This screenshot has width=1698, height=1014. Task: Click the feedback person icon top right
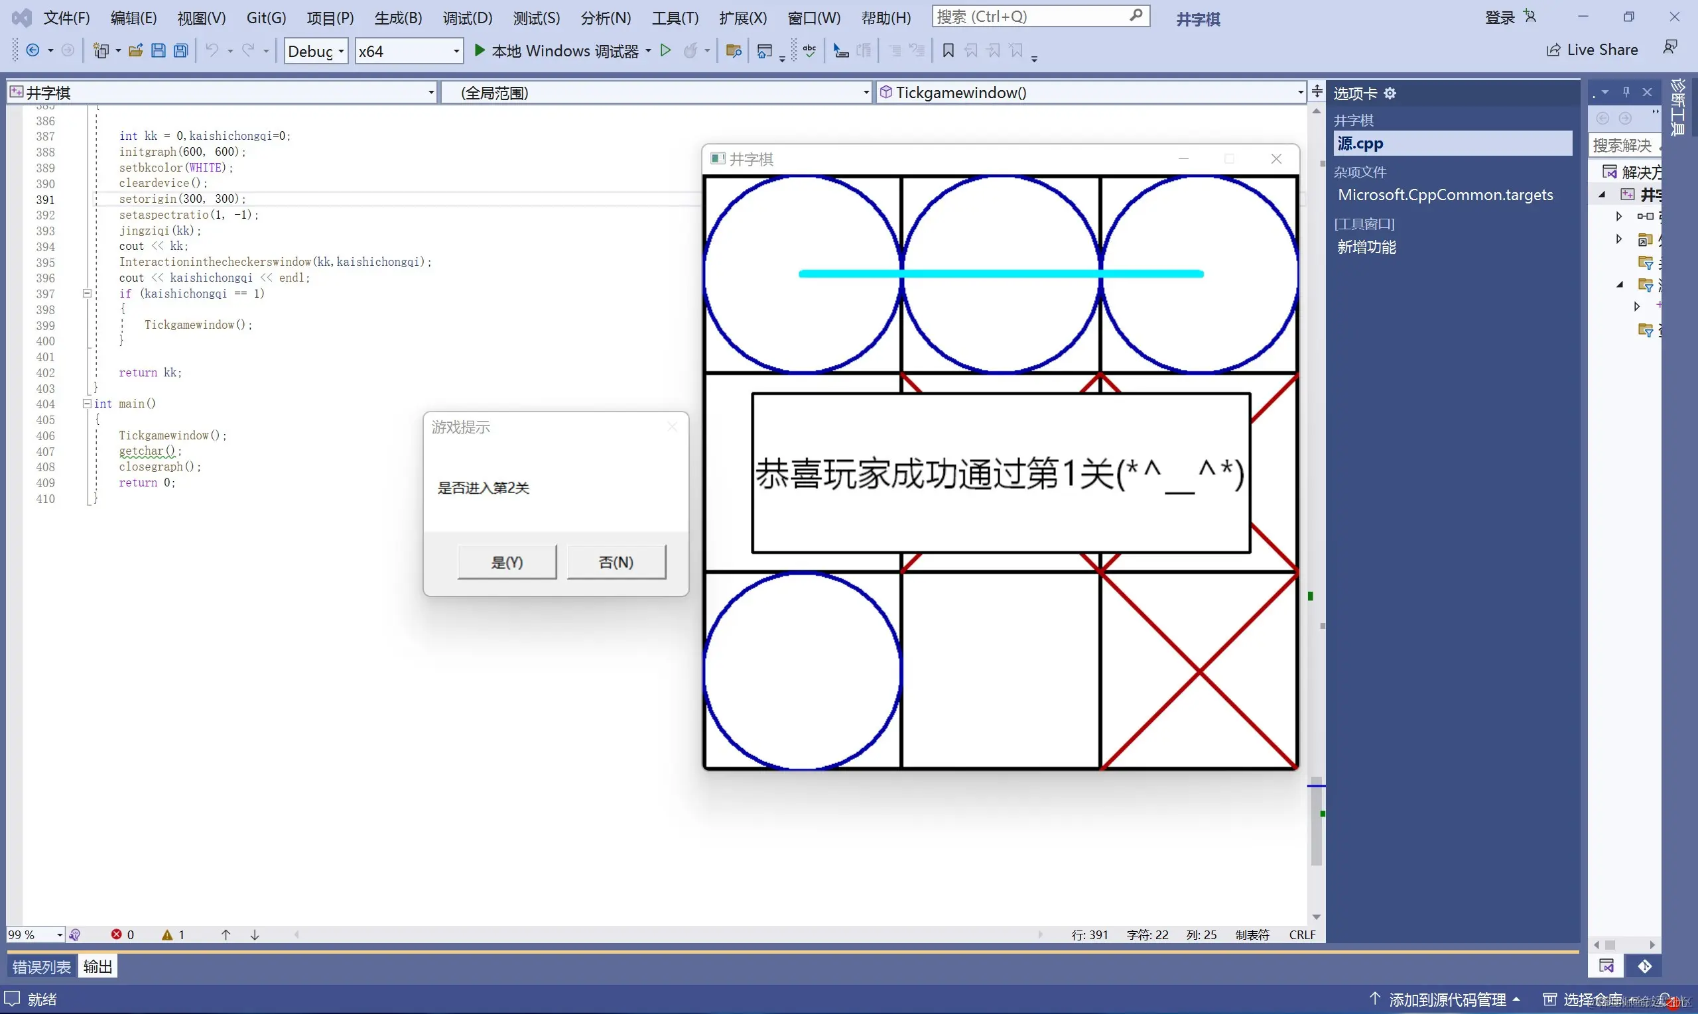[1670, 47]
